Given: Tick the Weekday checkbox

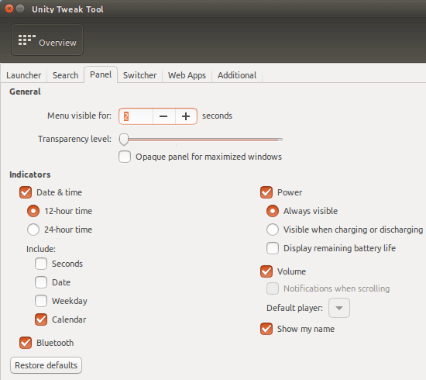Looking at the screenshot, I should coord(41,301).
